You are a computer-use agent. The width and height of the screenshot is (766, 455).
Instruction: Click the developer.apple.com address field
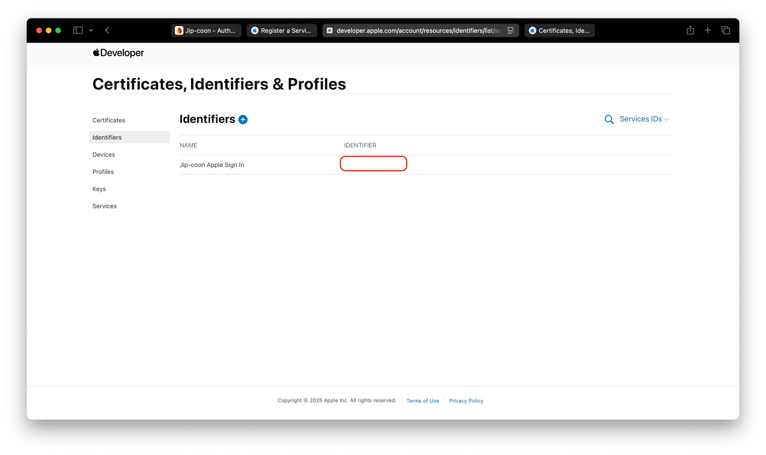click(418, 31)
